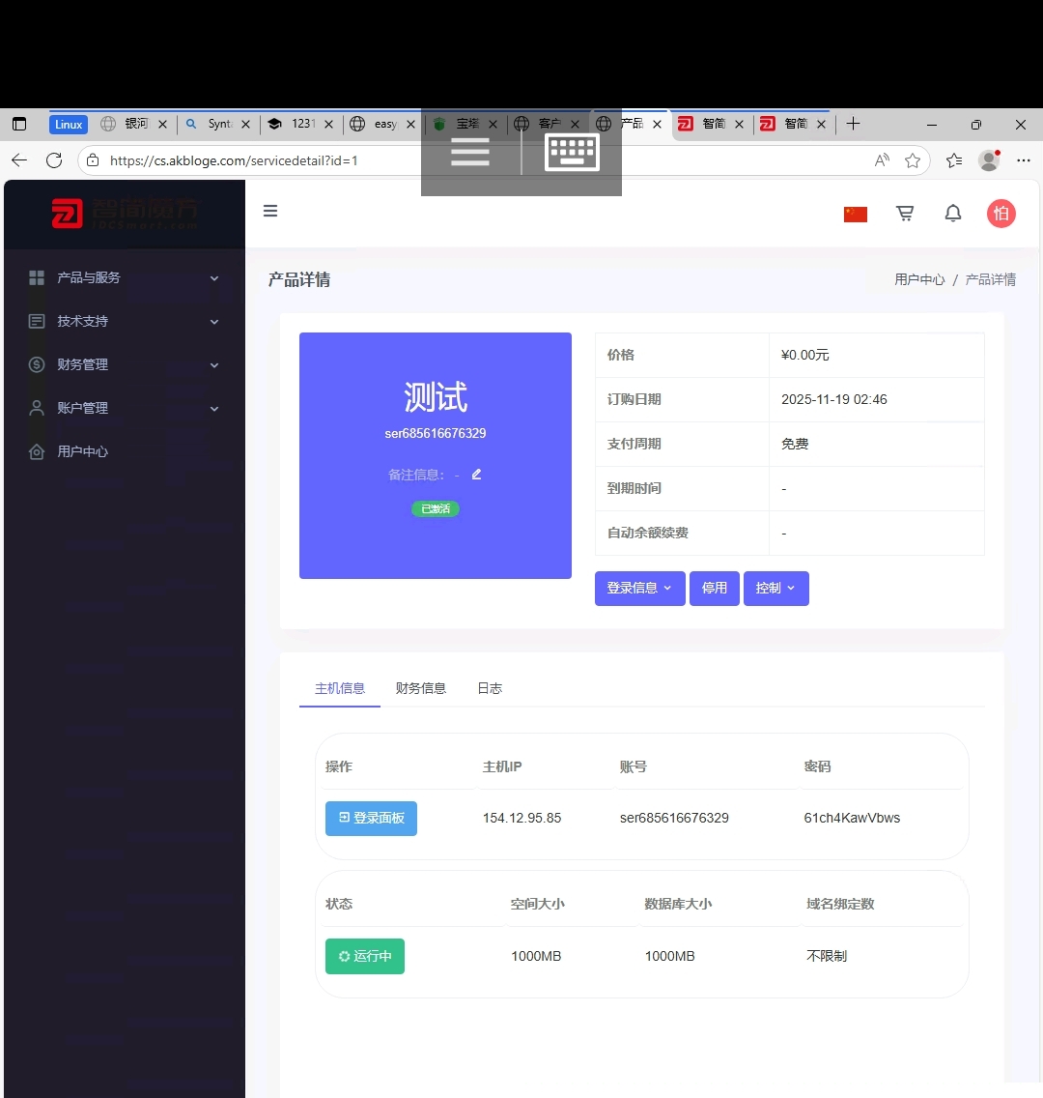Screen dimensions: 1043x1098
Task: Open the 日志 tab
Action: (x=489, y=688)
